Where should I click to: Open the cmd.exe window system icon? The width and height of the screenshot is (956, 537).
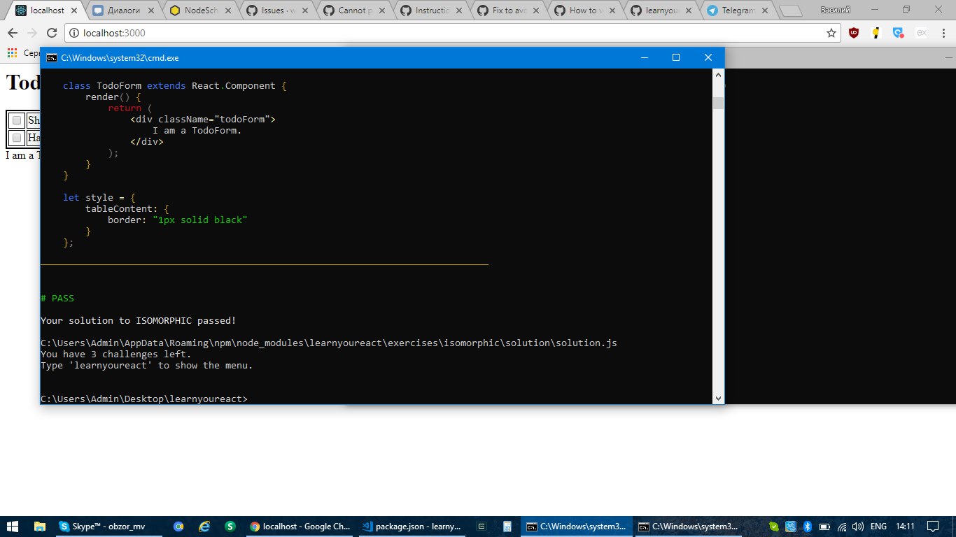click(51, 58)
